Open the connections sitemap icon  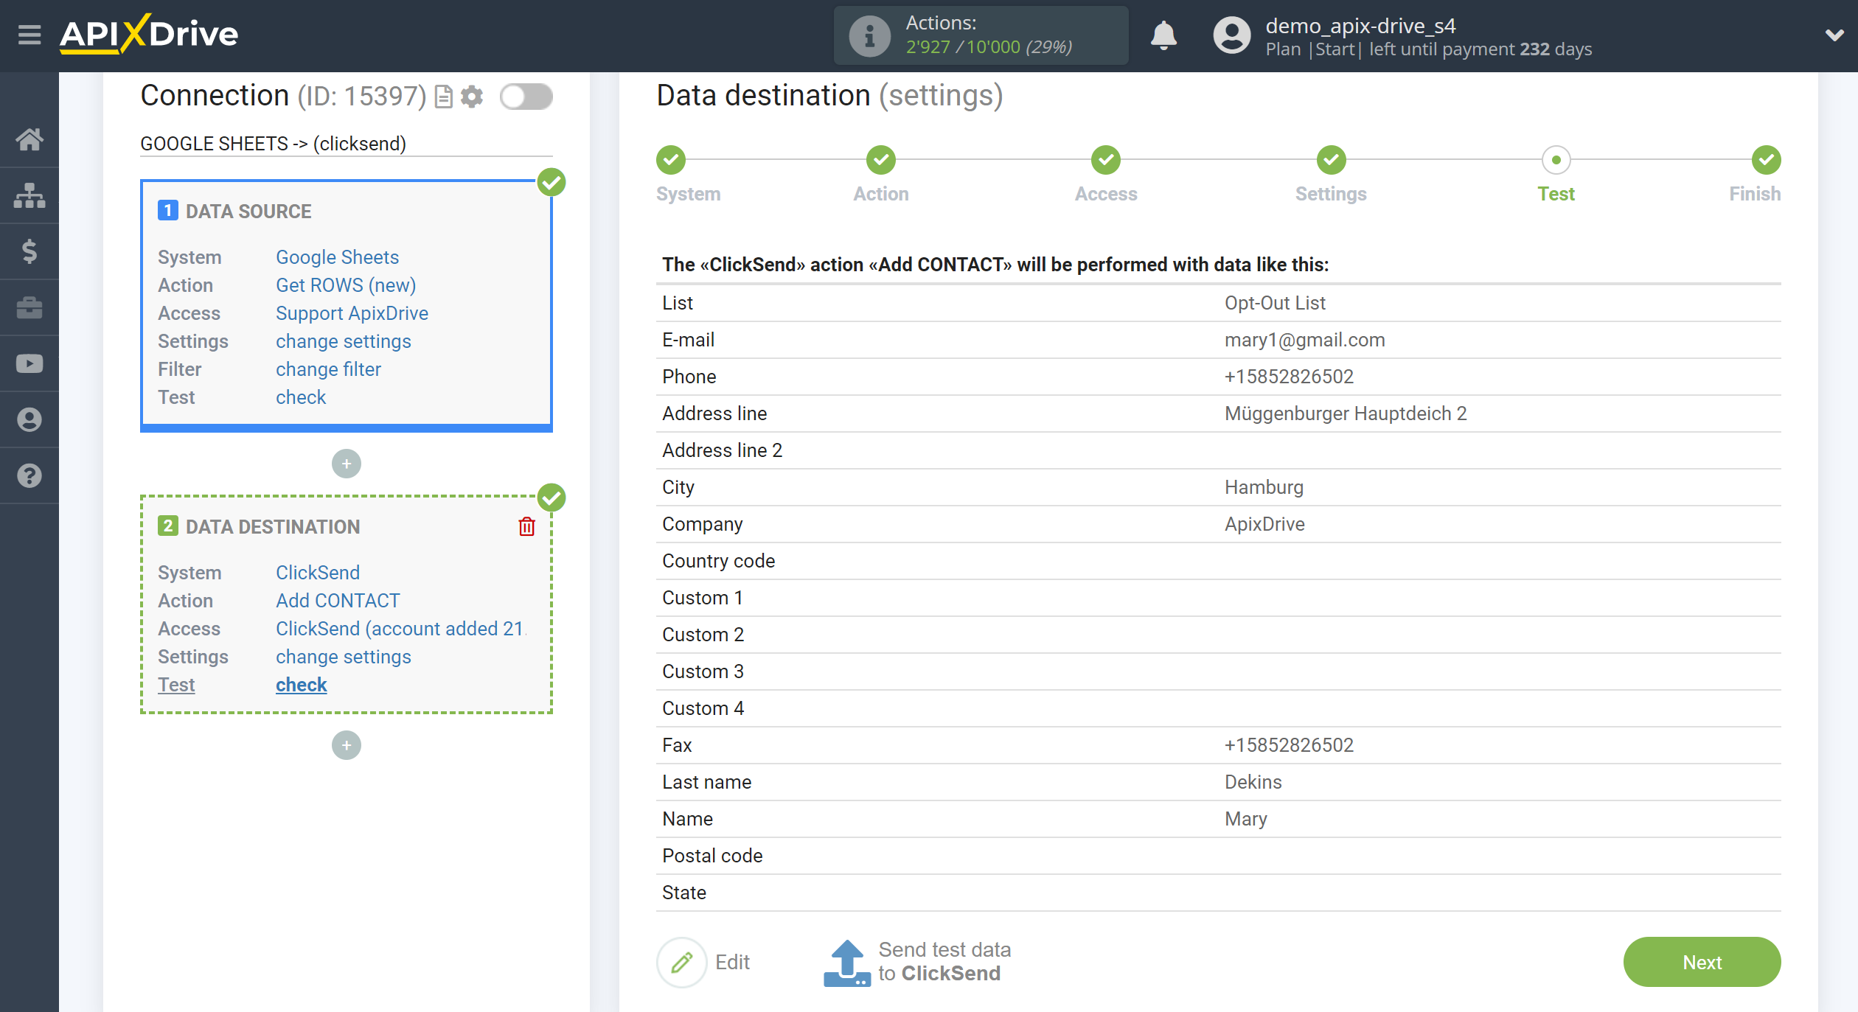[29, 195]
